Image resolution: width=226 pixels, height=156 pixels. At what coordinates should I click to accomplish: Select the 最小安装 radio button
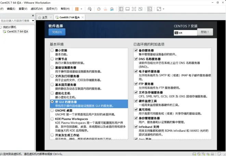[52, 50]
